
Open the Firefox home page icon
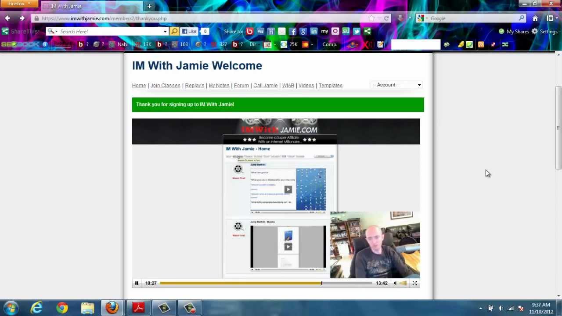535,18
